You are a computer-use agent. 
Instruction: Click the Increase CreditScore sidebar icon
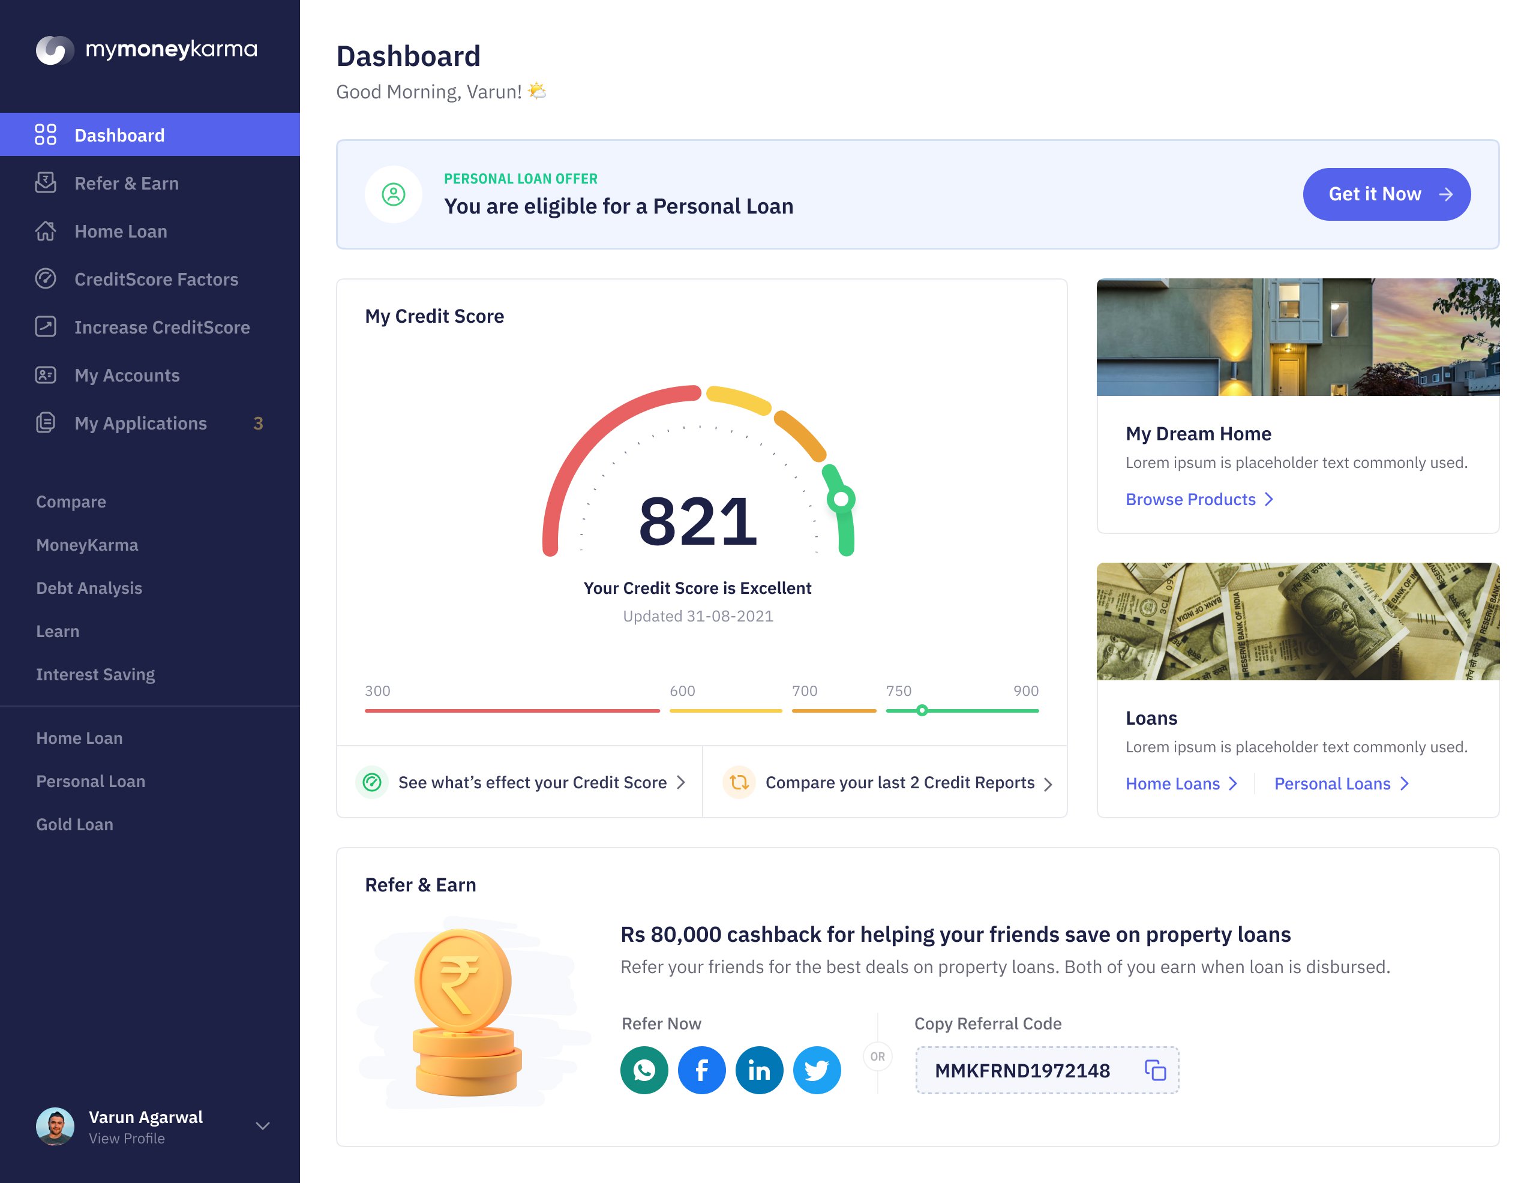tap(46, 326)
